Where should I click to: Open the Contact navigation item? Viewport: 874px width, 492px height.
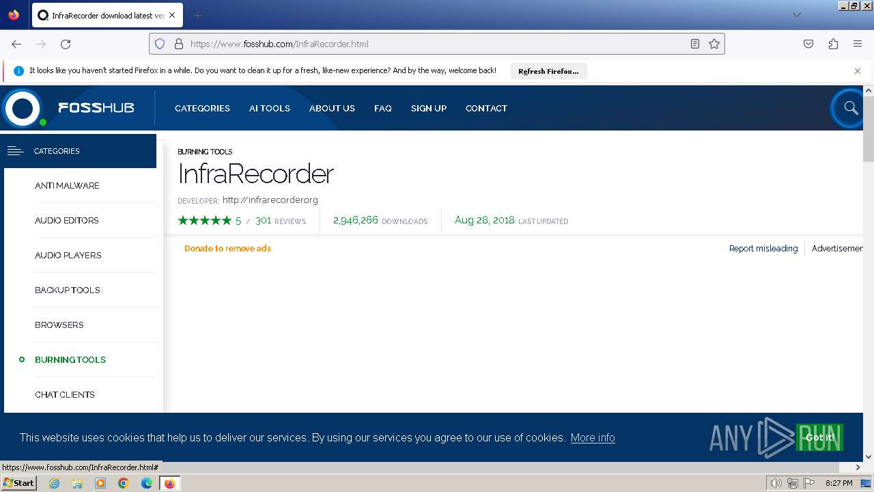[486, 108]
